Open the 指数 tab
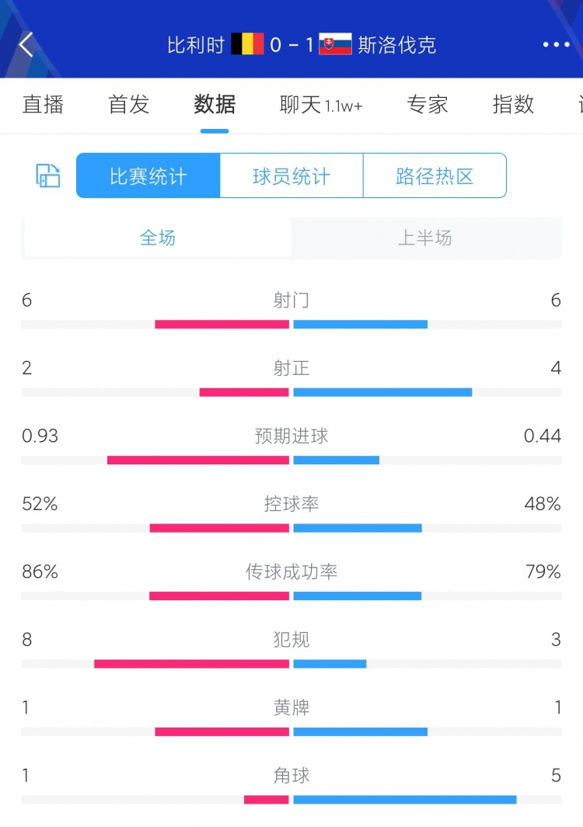Image resolution: width=583 pixels, height=827 pixels. point(513,104)
